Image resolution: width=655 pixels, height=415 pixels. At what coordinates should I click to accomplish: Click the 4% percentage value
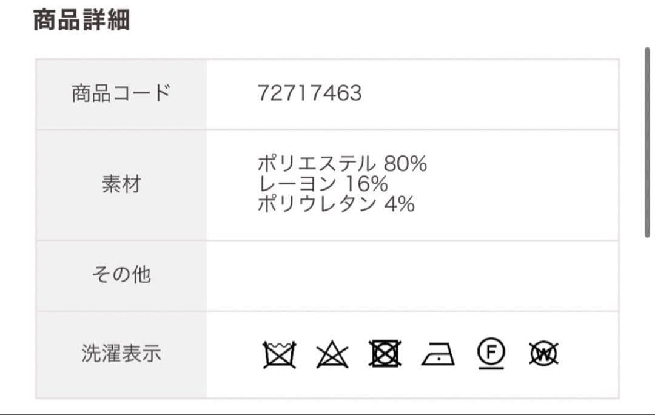[x=399, y=203]
